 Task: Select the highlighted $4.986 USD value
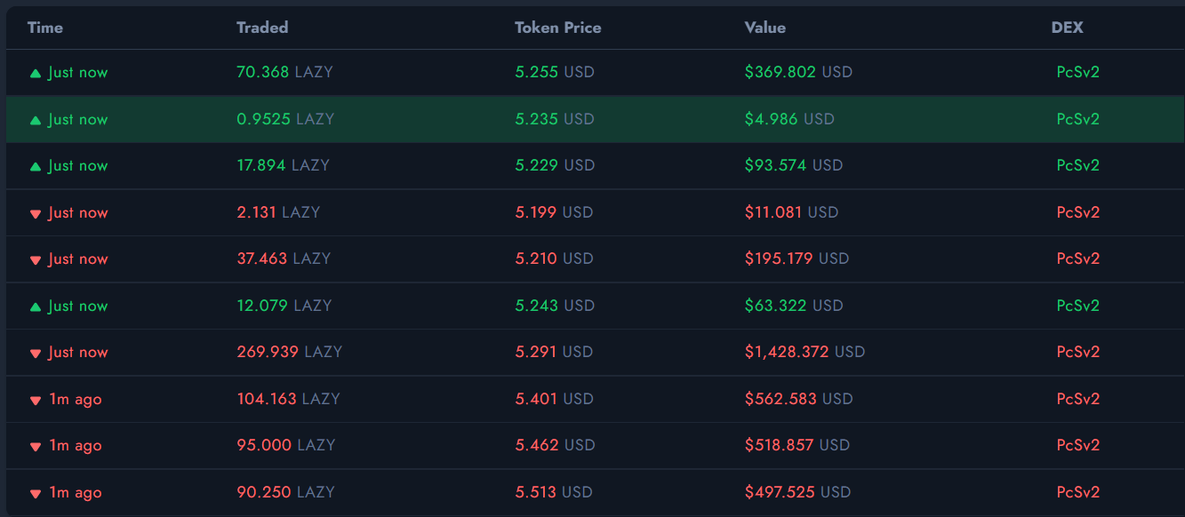[789, 119]
